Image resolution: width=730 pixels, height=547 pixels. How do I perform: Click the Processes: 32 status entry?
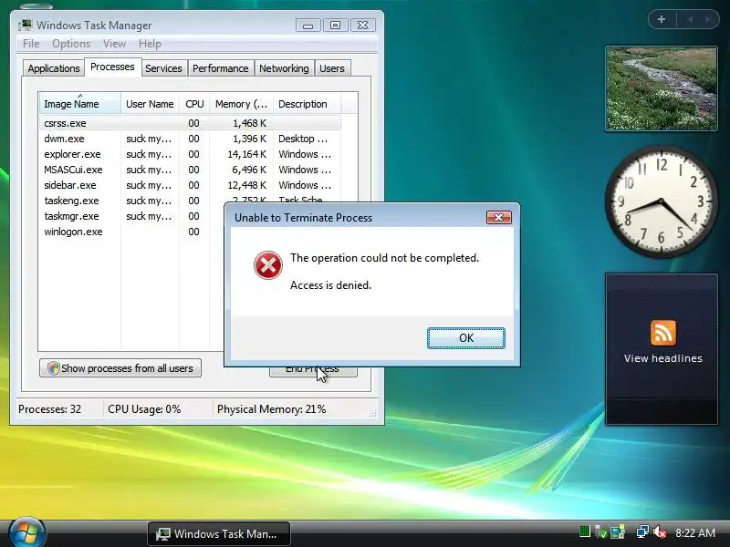coord(49,409)
